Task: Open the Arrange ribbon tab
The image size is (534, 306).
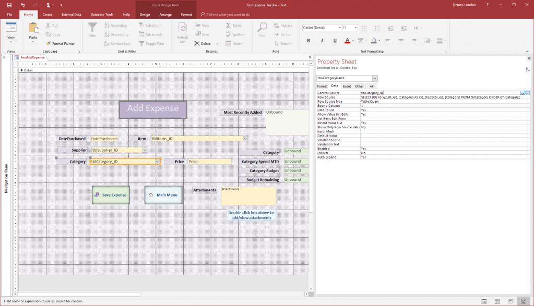Action: (165, 15)
